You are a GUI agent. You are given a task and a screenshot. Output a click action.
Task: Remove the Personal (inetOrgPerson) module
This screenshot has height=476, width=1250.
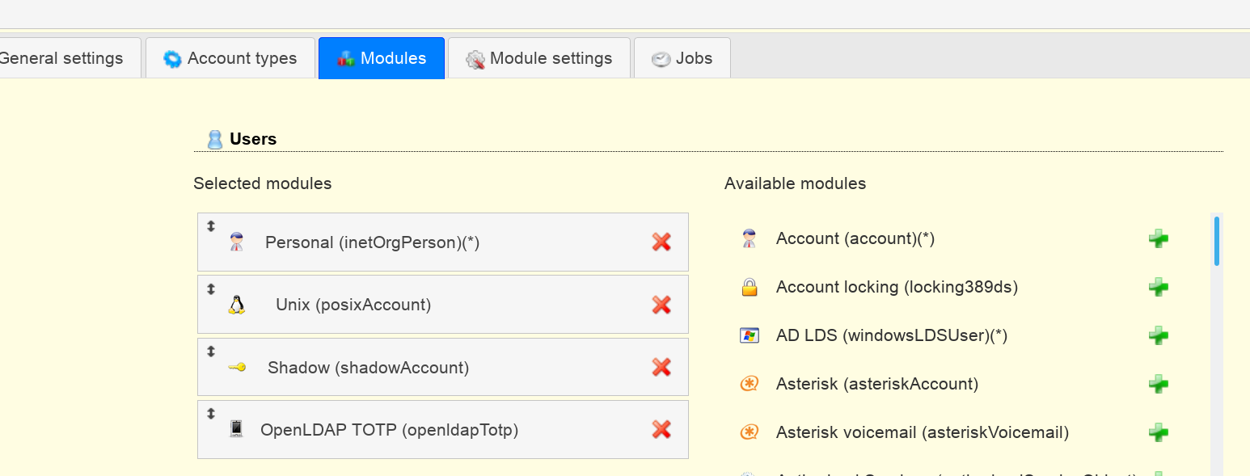coord(661,242)
